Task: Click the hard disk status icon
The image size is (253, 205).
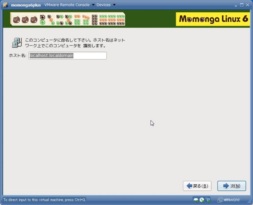Action: [196, 200]
